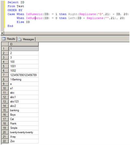The width and height of the screenshot is (130, 145).
Task: Select row header number 1
Action: coord(5,48)
